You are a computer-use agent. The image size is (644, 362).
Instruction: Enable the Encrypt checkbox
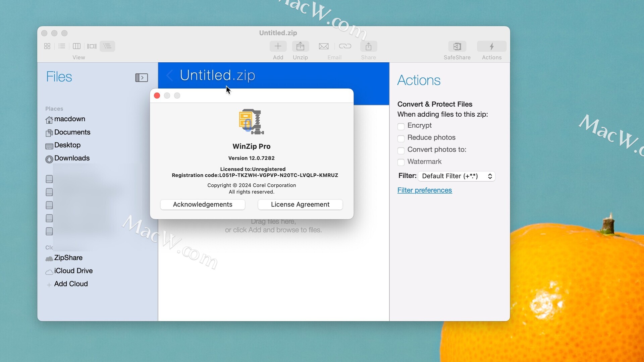pos(401,127)
